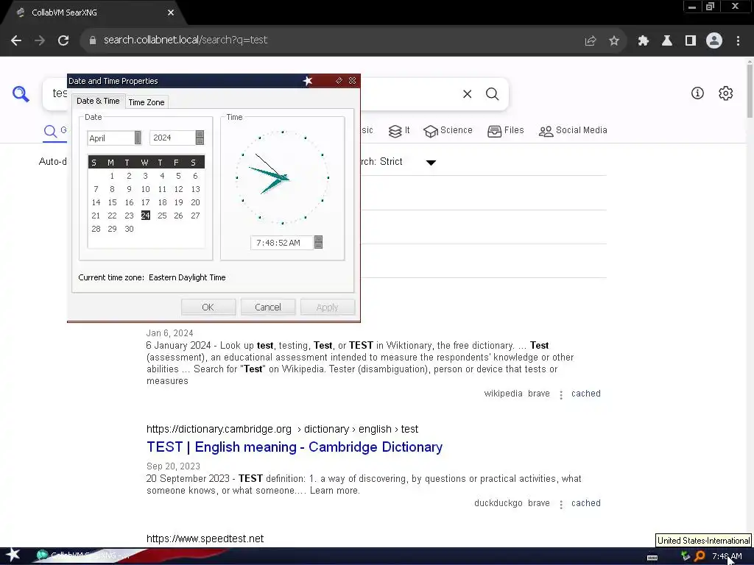Screen dimensions: 754x565
Task: Adjust the time field spinner arrows
Action: [x=318, y=242]
